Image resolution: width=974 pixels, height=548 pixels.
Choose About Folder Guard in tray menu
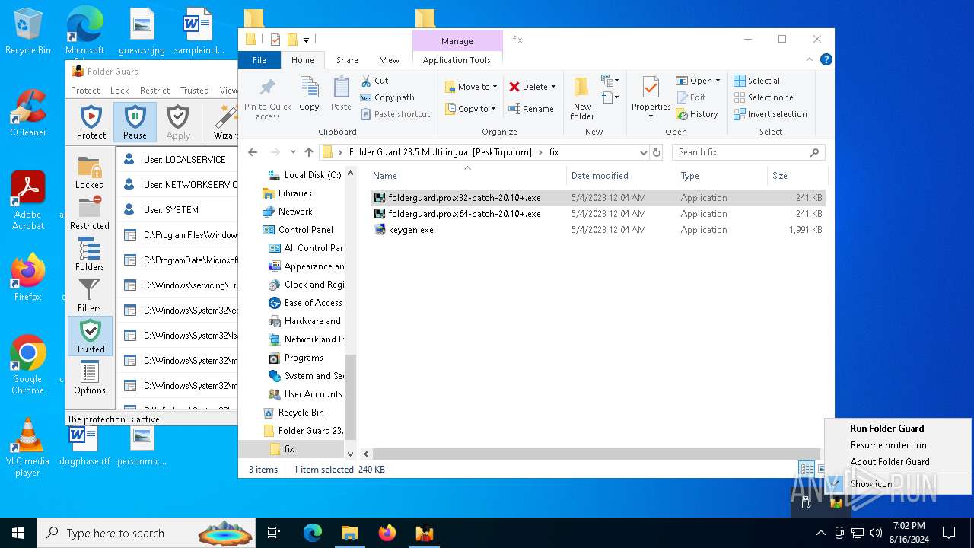(898, 462)
